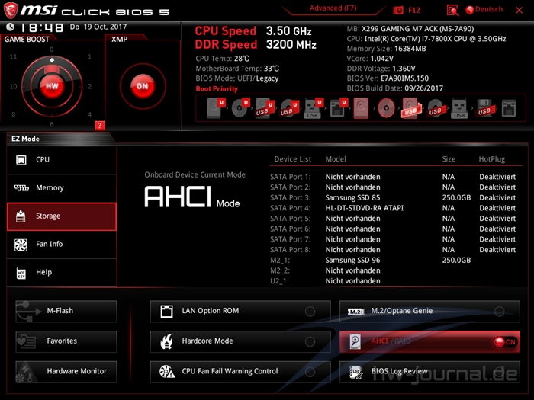Viewport: 534px width, 400px height.
Task: Open BIOS Log Review
Action: coord(429,372)
